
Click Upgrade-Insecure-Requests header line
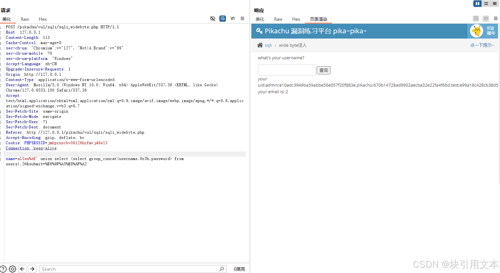pyautogui.click(x=38, y=69)
